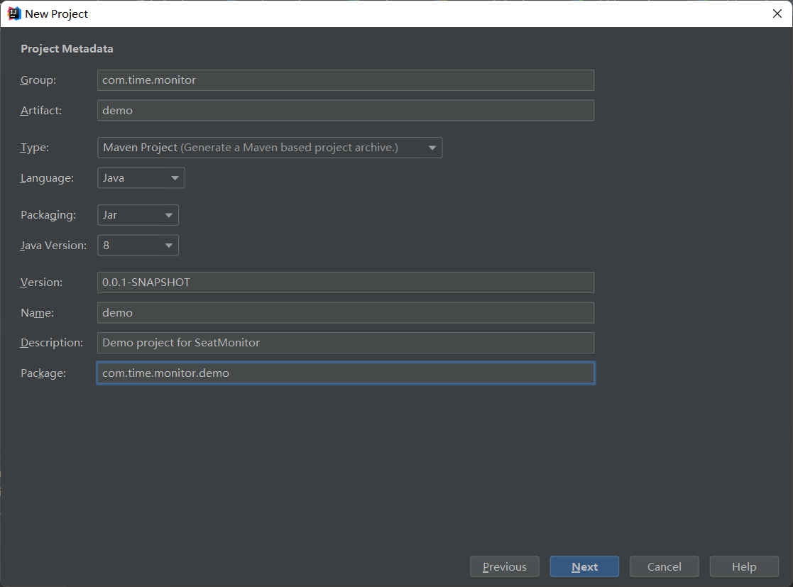Click the Group input field

point(345,80)
